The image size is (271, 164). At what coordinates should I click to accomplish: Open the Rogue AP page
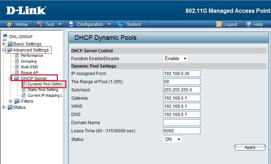(x=29, y=73)
